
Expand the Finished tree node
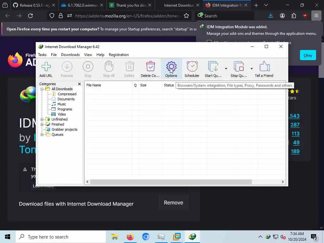point(42,124)
